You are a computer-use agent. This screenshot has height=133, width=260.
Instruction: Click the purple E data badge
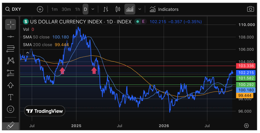click(143, 22)
